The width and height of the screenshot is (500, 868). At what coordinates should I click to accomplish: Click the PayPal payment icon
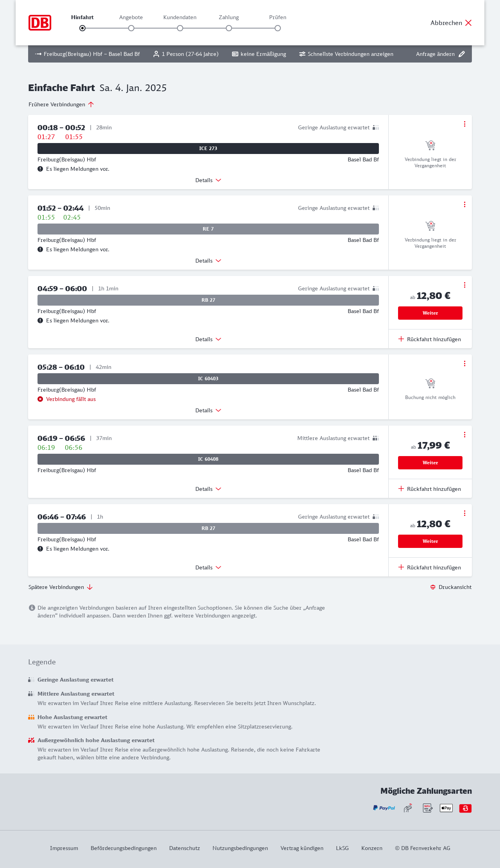384,808
